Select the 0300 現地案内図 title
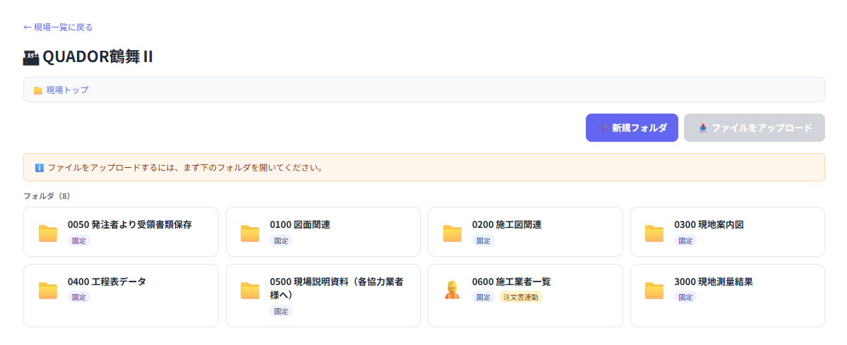 click(709, 225)
